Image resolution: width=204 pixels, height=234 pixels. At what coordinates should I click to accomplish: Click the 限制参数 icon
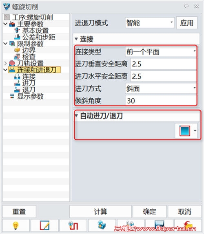pos(12,44)
